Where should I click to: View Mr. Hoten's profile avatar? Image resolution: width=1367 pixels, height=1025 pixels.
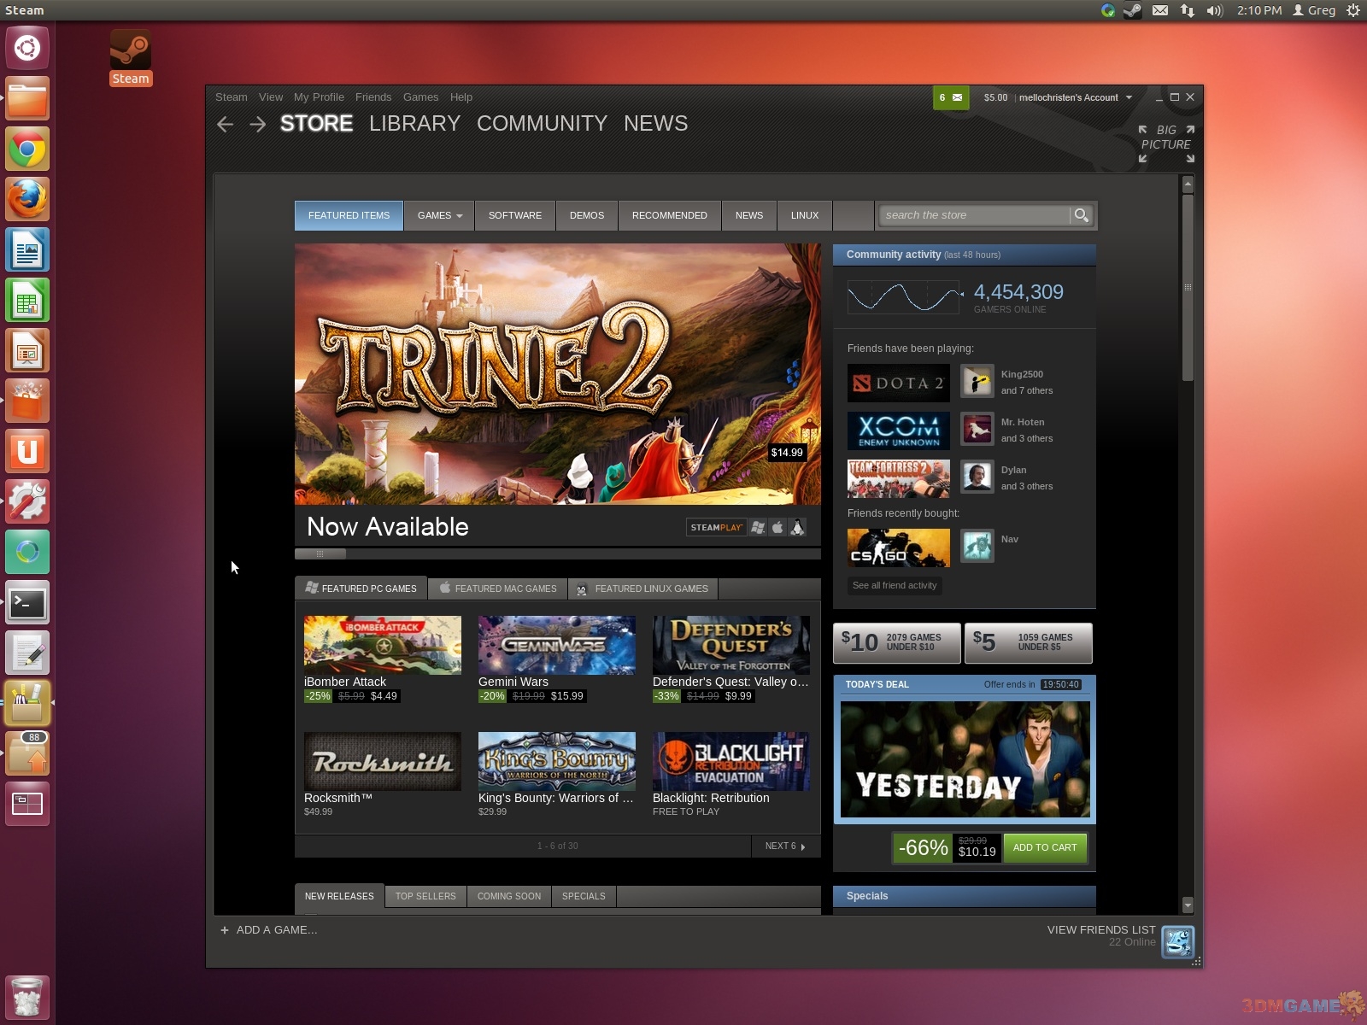(977, 430)
